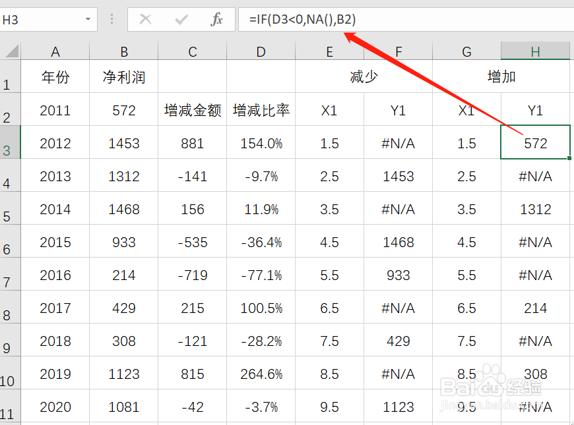This screenshot has width=574, height=425.
Task: Select column G header
Action: click(x=466, y=51)
